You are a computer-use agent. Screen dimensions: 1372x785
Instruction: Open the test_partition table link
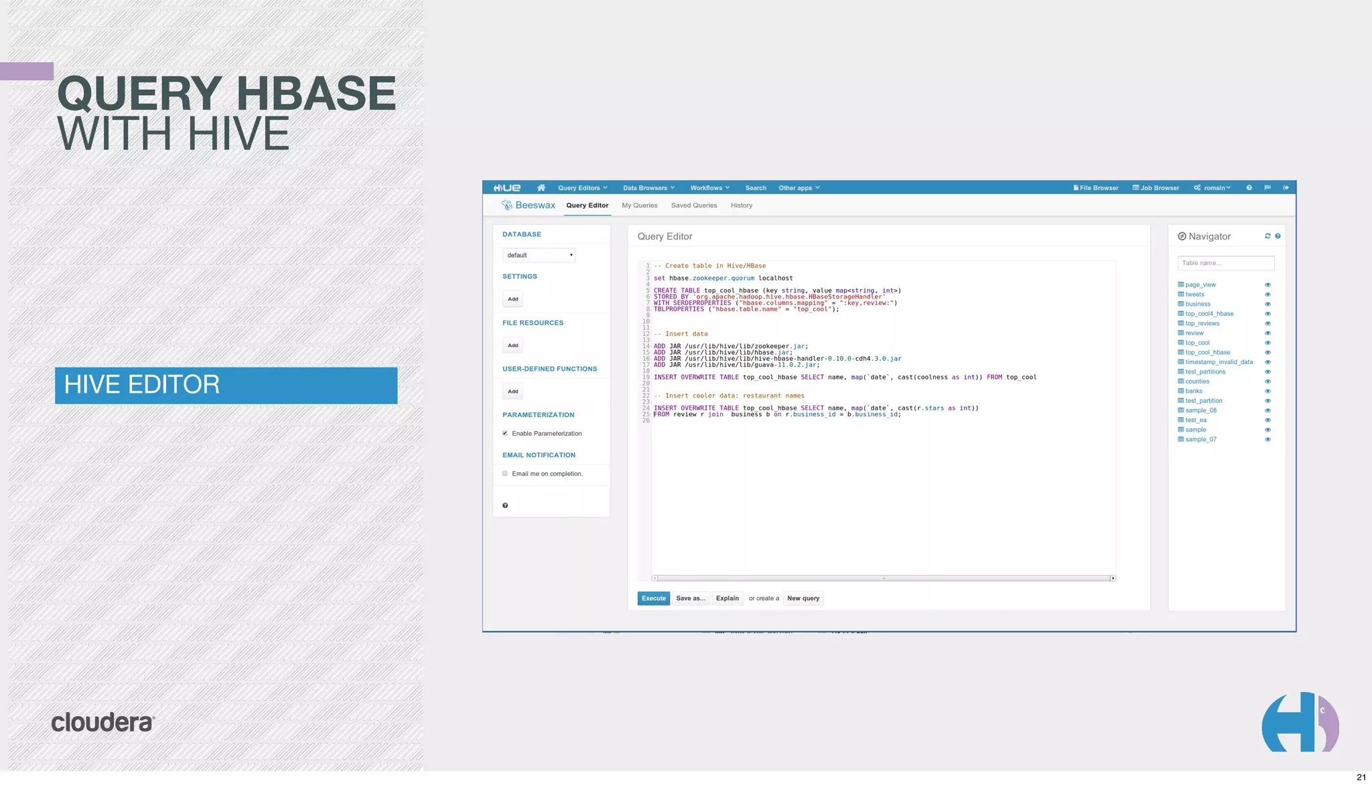coord(1204,401)
